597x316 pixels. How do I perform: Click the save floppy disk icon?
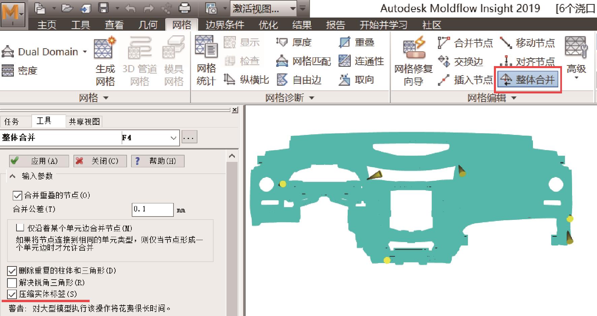tap(103, 8)
